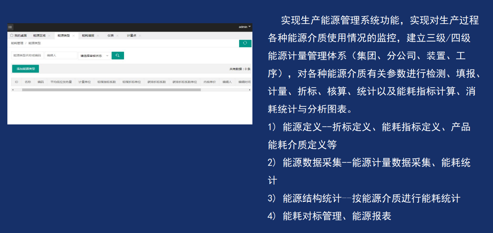The height and width of the screenshot is (233, 493).
Task: Open the 计量点 tab
Action: pyautogui.click(x=132, y=36)
